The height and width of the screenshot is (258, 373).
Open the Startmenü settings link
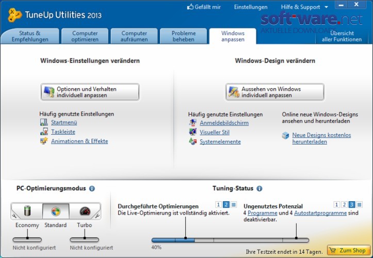coord(64,122)
